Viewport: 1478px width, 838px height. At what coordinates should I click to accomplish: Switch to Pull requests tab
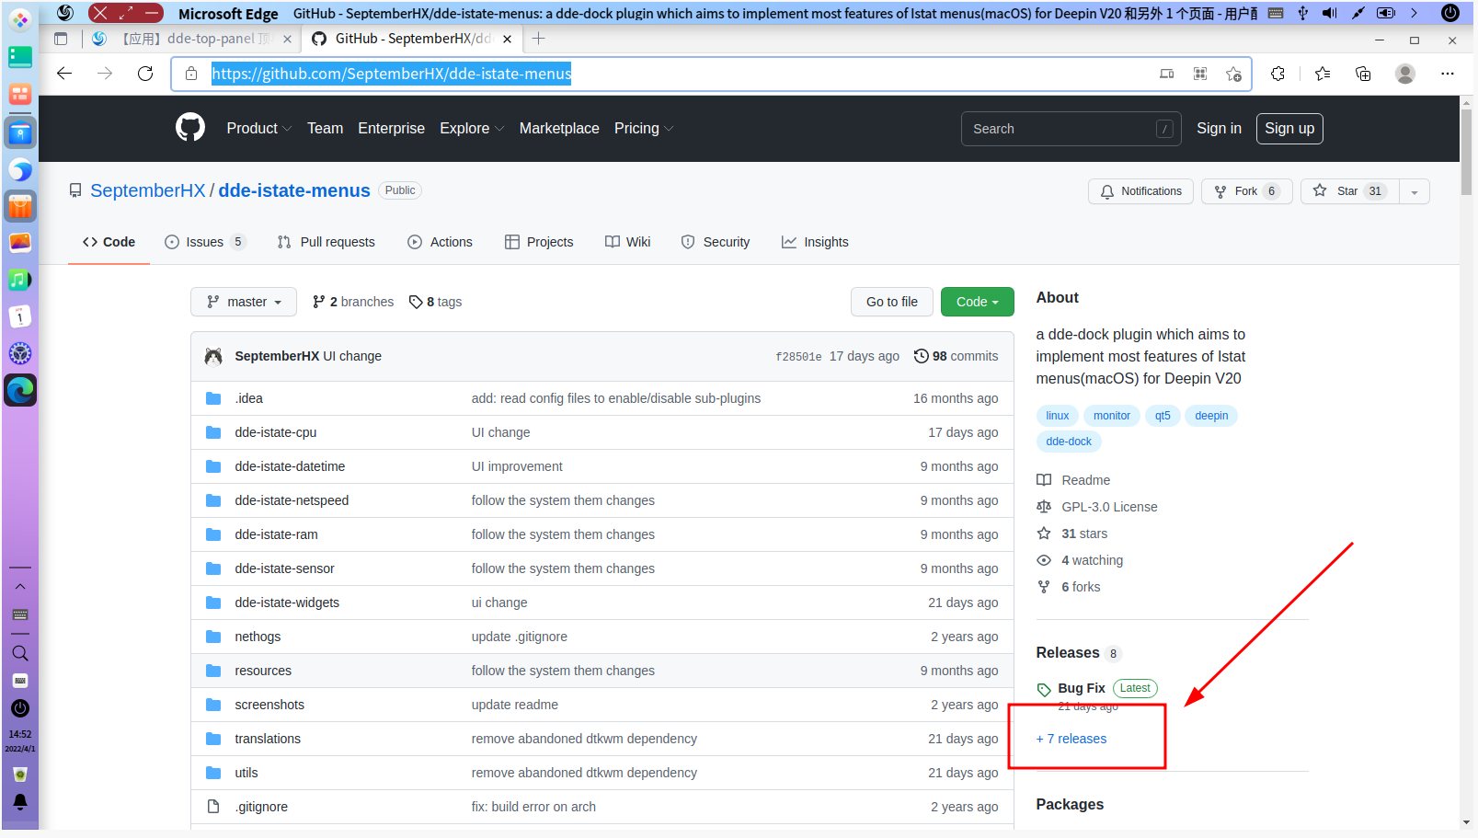pyautogui.click(x=327, y=242)
